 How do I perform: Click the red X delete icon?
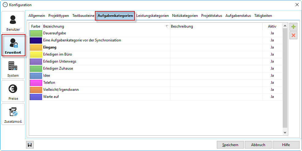tap(293, 35)
